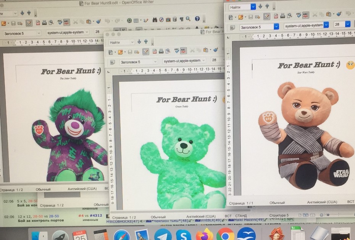
Task: Toggle Nonprinting Characters pilcrow in the left window
Action: tap(182, 19)
